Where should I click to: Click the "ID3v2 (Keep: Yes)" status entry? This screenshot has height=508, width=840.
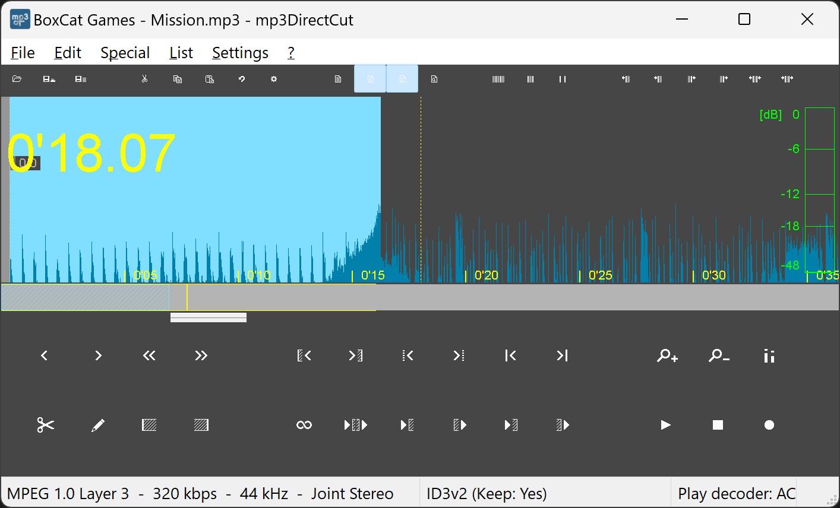[487, 494]
